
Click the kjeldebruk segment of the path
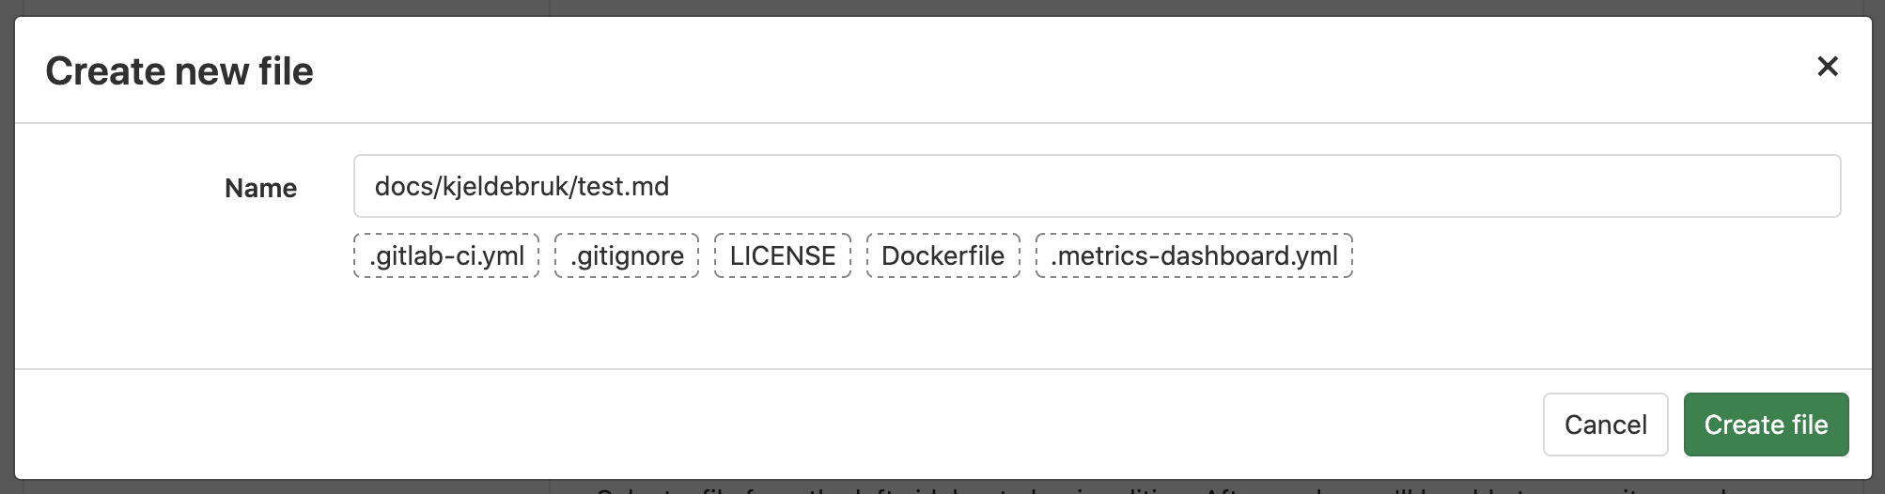pos(503,186)
